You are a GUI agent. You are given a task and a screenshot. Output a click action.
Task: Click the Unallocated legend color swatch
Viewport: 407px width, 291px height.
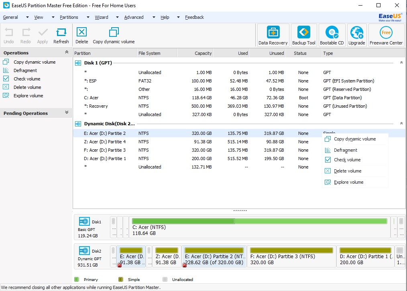(x=165, y=279)
